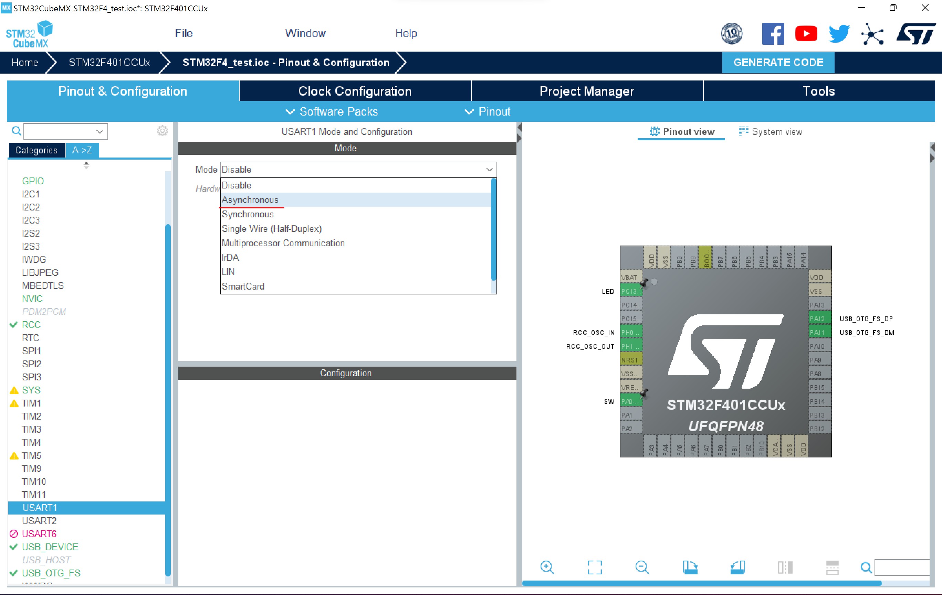Switch to Clock Configuration tab
Image resolution: width=942 pixels, height=595 pixels.
click(x=355, y=91)
